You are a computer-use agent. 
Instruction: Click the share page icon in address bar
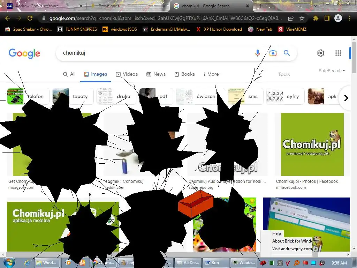291,18
